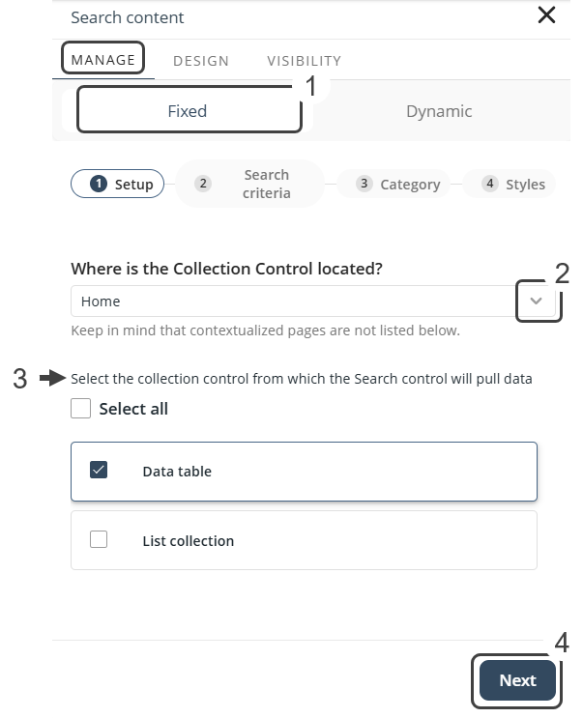Check the List collection checkbox
The height and width of the screenshot is (718, 583).
[99, 540]
